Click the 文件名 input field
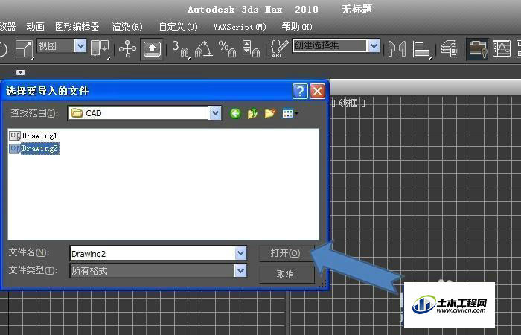This screenshot has height=335, width=521. (x=153, y=254)
